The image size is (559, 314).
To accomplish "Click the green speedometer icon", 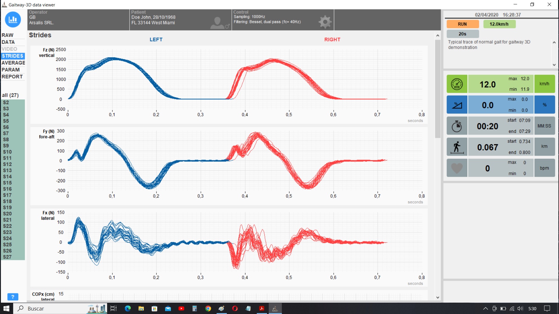I will coord(457,84).
